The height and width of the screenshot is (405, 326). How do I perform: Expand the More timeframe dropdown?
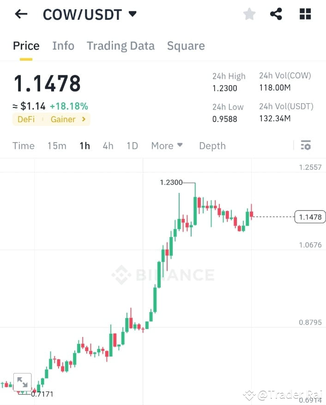tap(167, 146)
